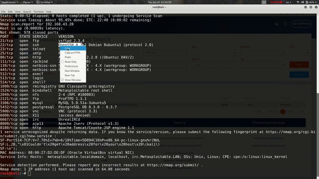Click the 'Service Info: Hosts:' line
The width and height of the screenshot is (319, 179).
tap(144, 157)
